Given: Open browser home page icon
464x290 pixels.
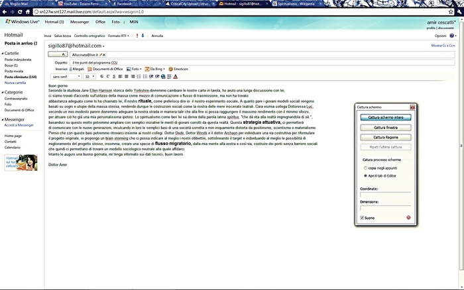Looking at the screenshot, I should pyautogui.click(x=28, y=12).
